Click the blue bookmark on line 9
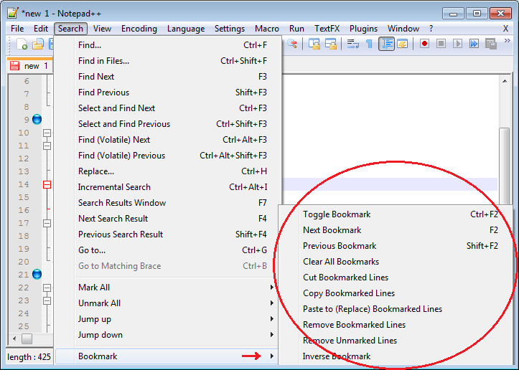 tap(37, 119)
